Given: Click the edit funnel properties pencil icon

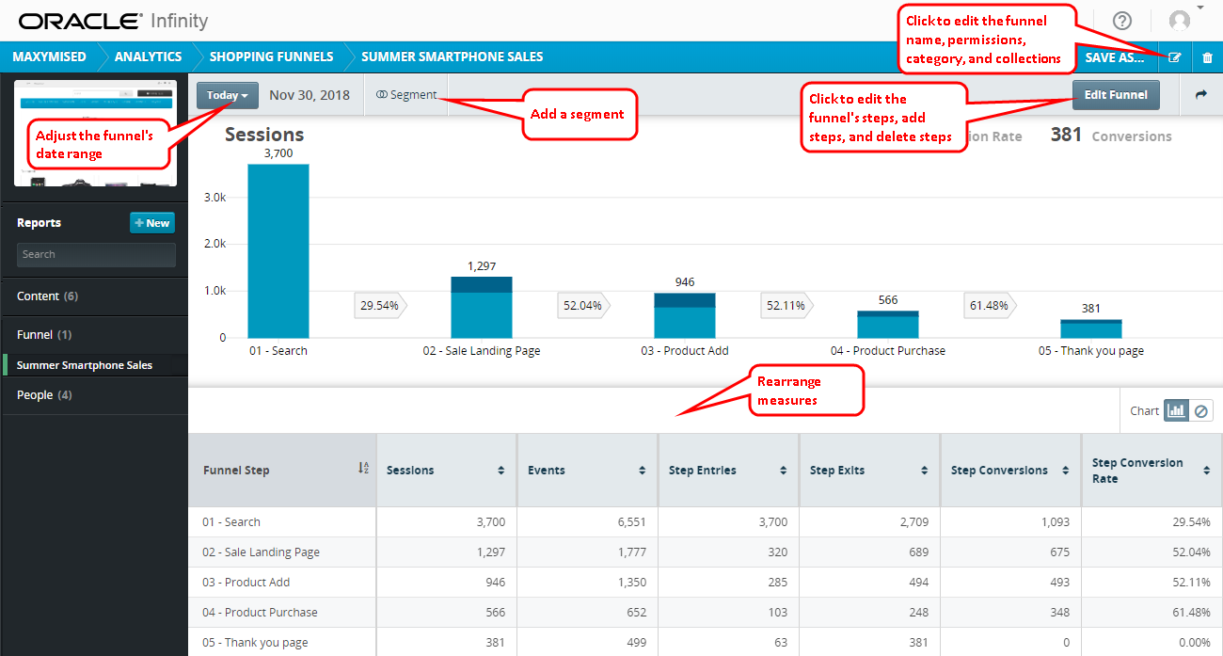Looking at the screenshot, I should [x=1175, y=57].
